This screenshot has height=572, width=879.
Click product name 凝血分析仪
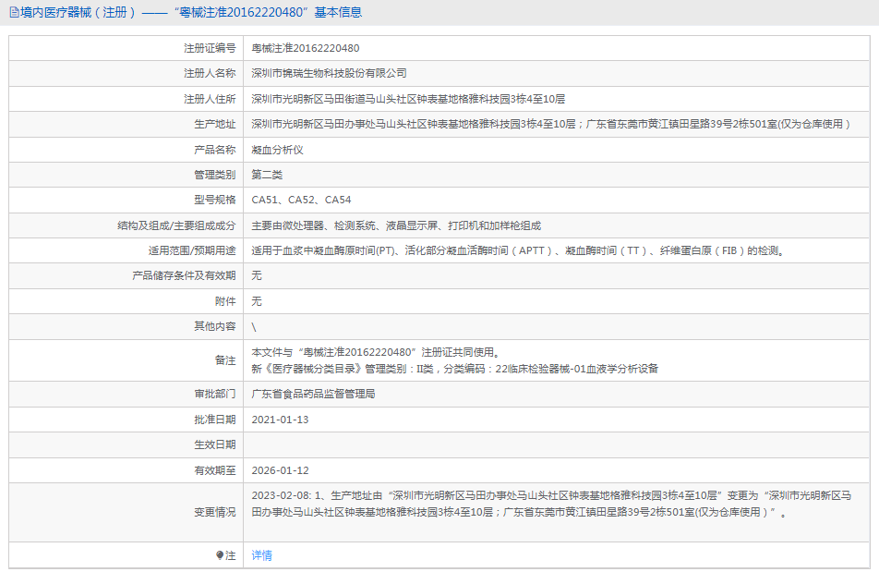coord(278,150)
